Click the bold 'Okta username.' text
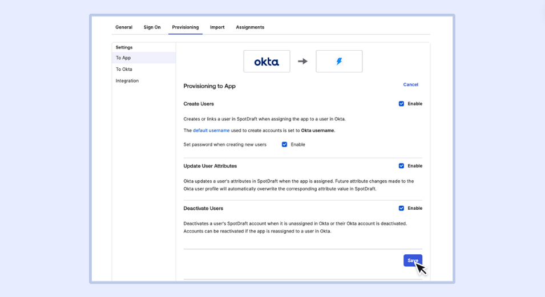The width and height of the screenshot is (545, 297). coord(318,131)
